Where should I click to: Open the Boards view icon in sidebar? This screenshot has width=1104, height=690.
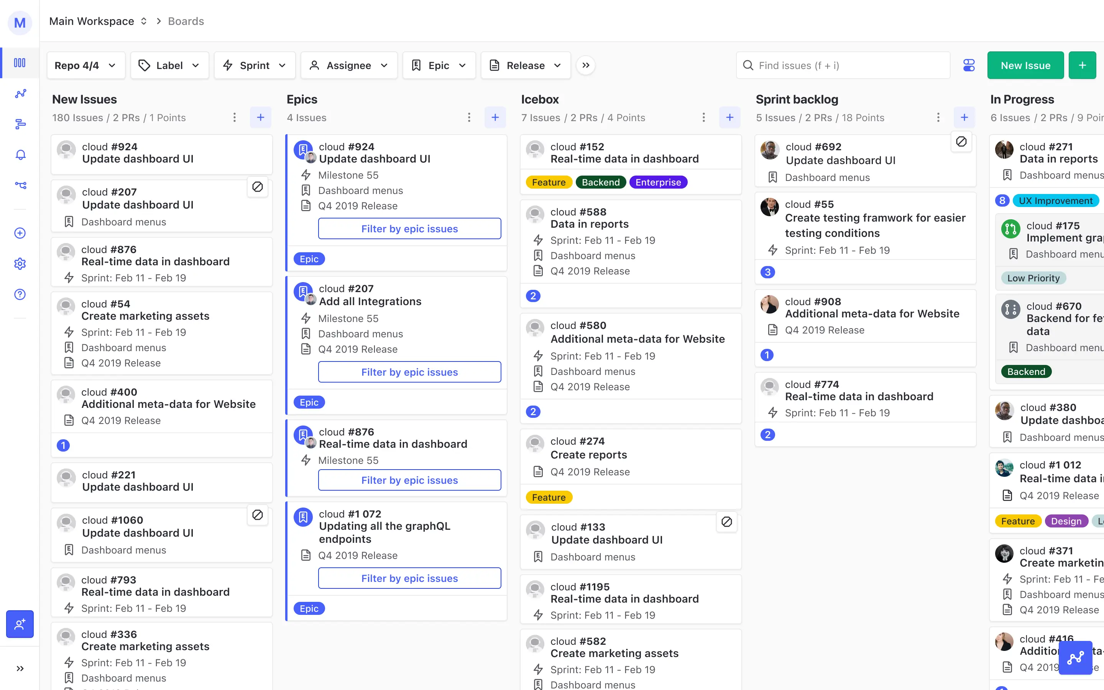pyautogui.click(x=20, y=62)
